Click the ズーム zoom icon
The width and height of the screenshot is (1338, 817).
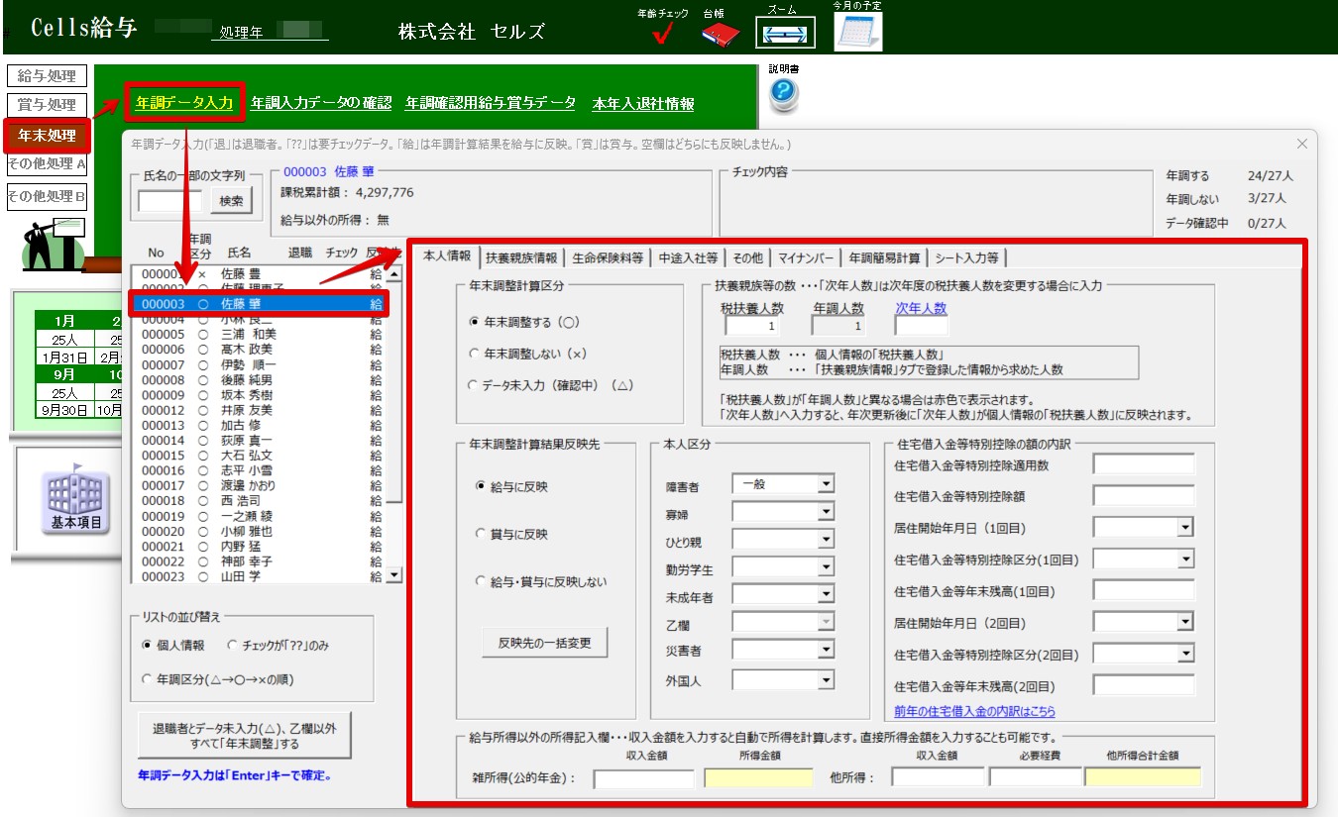785,33
